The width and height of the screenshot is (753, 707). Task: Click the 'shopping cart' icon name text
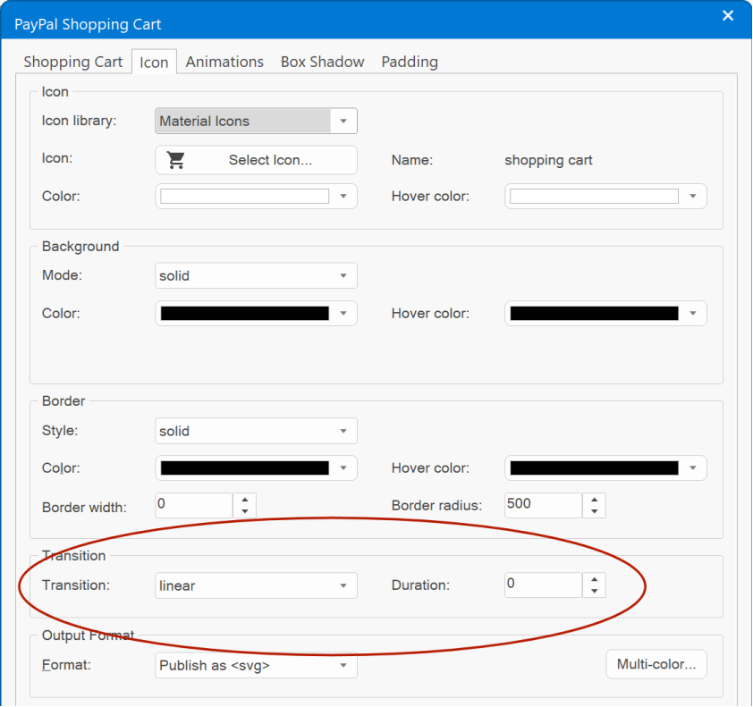(x=548, y=160)
